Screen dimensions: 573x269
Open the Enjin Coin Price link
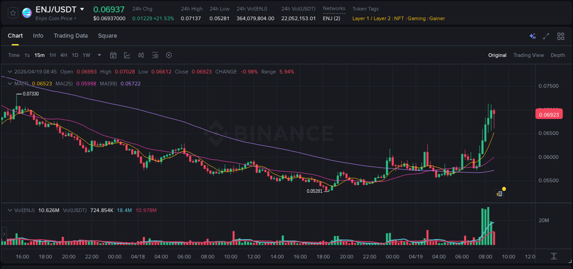click(53, 18)
